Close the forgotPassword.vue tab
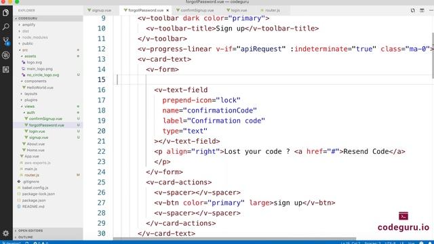The width and height of the screenshot is (434, 244). [167, 10]
